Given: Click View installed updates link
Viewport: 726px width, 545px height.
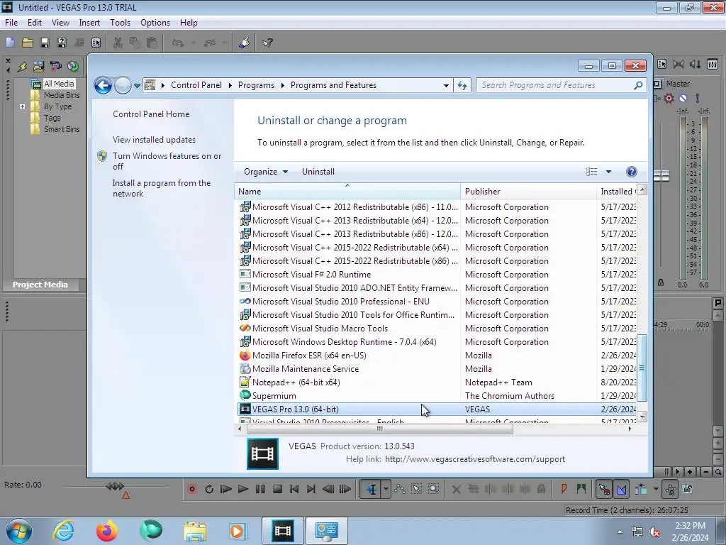Looking at the screenshot, I should [154, 140].
